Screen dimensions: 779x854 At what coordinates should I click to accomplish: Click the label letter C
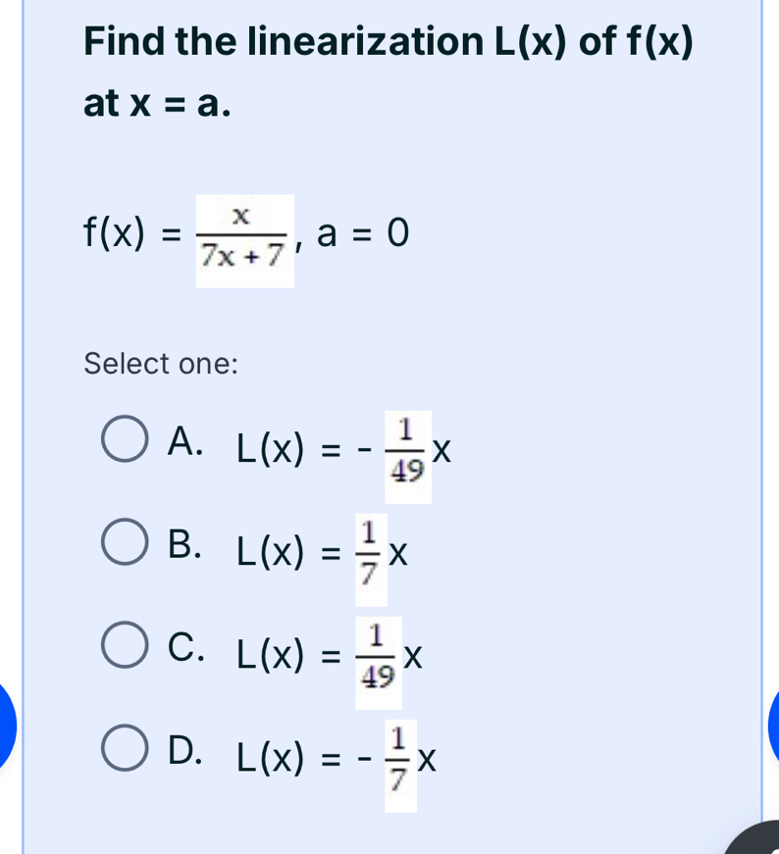[182, 648]
